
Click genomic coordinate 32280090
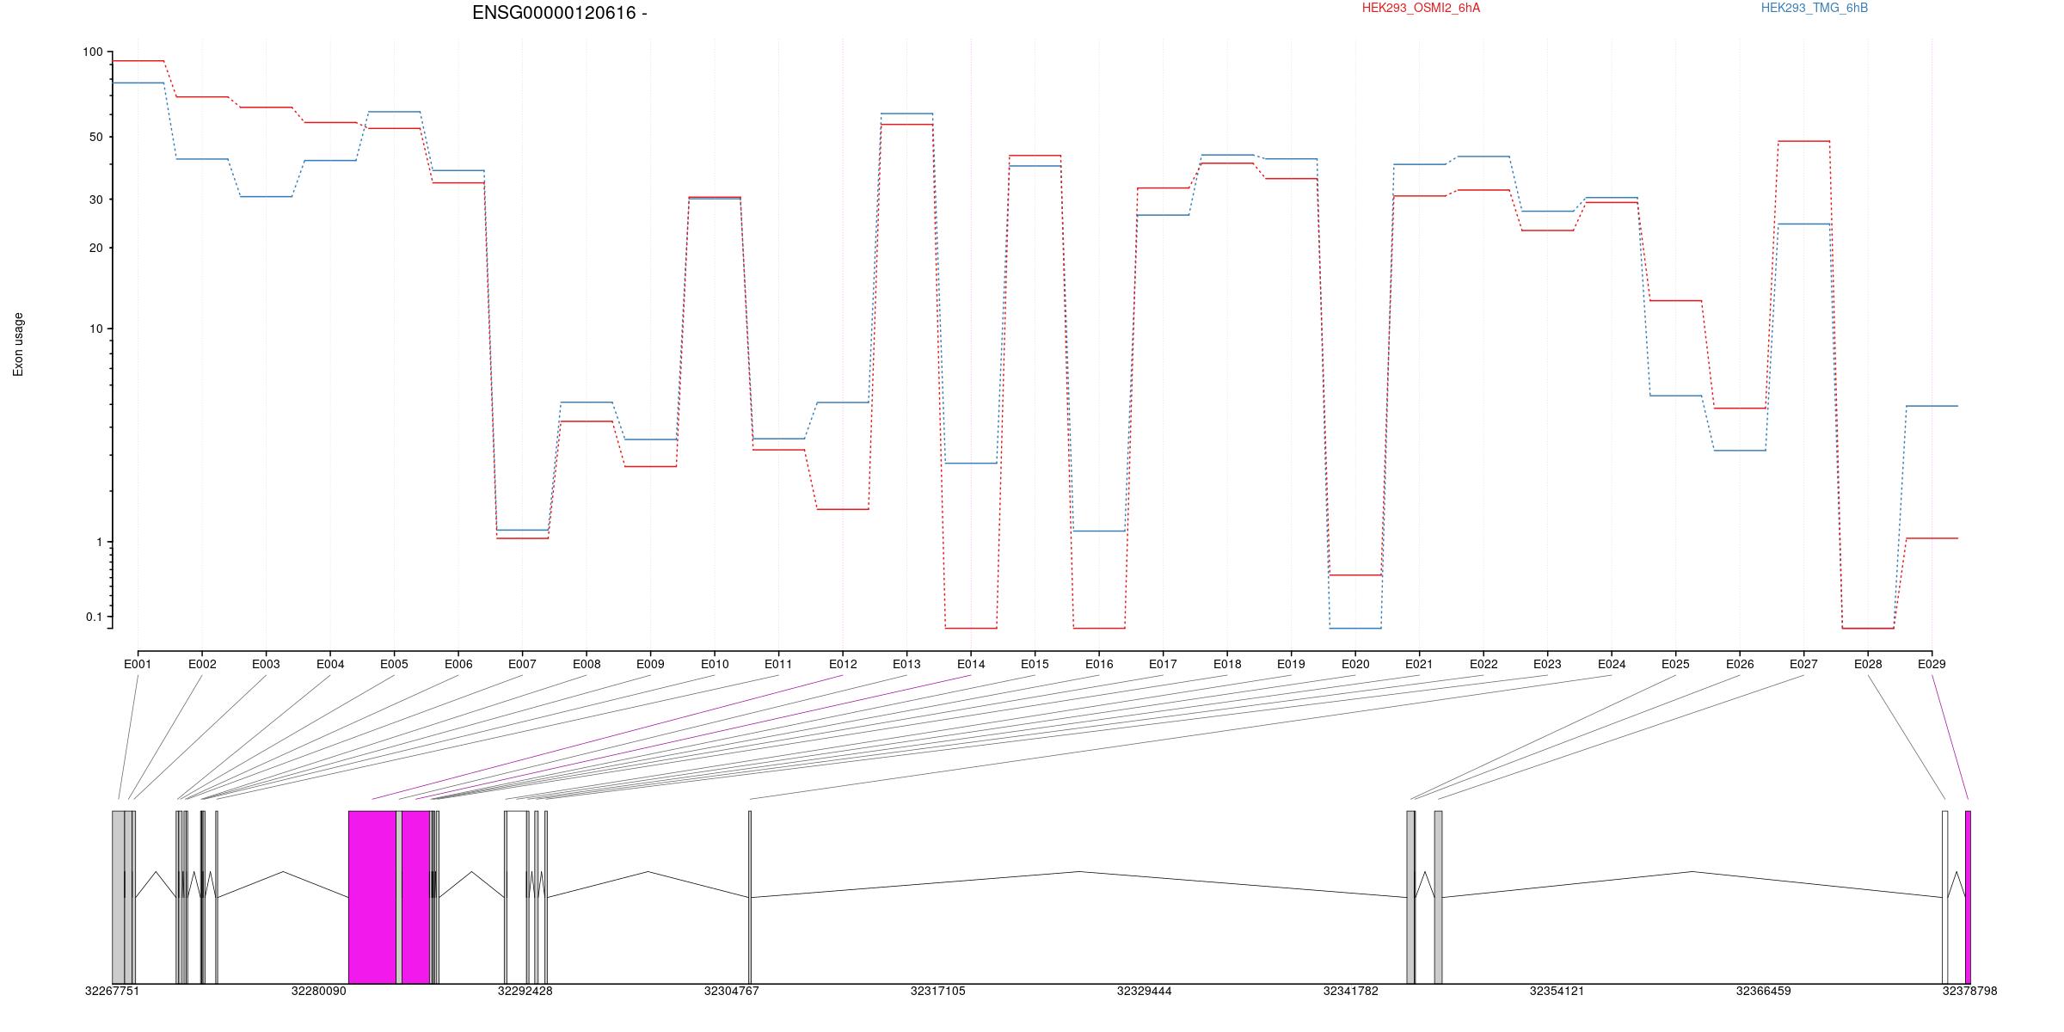point(318,992)
